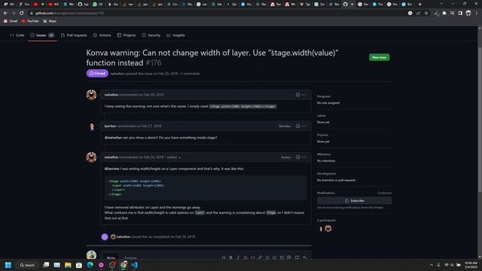Screen dimensions: 482x271
Task: Click first participant avatar in sidebar
Action: click(x=321, y=229)
